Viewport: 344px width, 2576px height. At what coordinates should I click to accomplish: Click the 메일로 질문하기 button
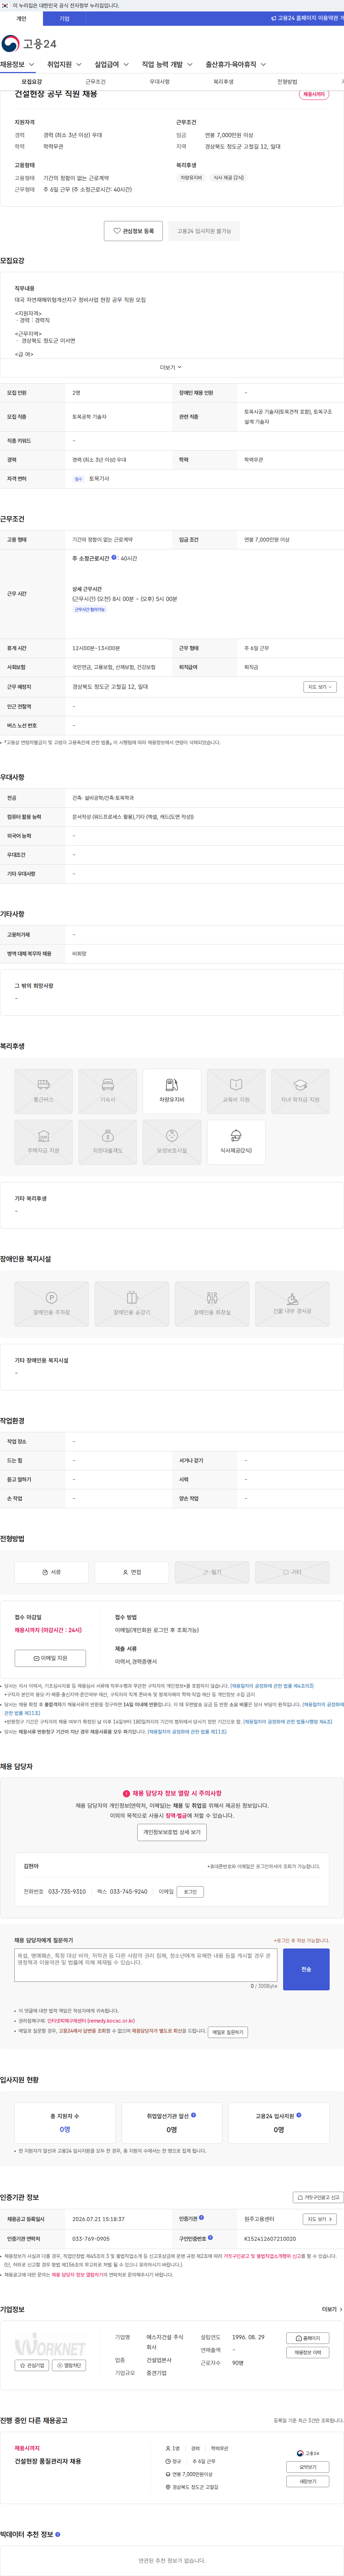[228, 2032]
